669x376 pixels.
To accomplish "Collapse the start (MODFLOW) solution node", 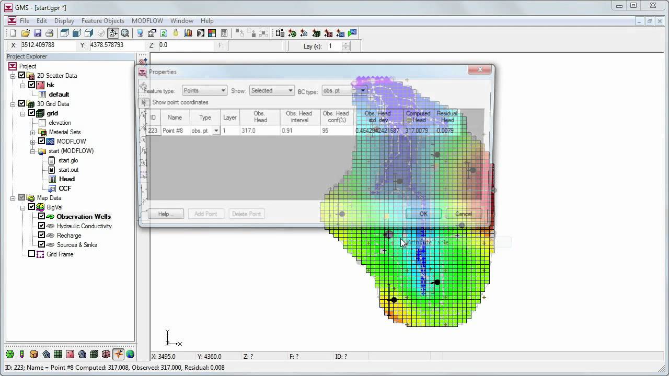I will 33,151.
